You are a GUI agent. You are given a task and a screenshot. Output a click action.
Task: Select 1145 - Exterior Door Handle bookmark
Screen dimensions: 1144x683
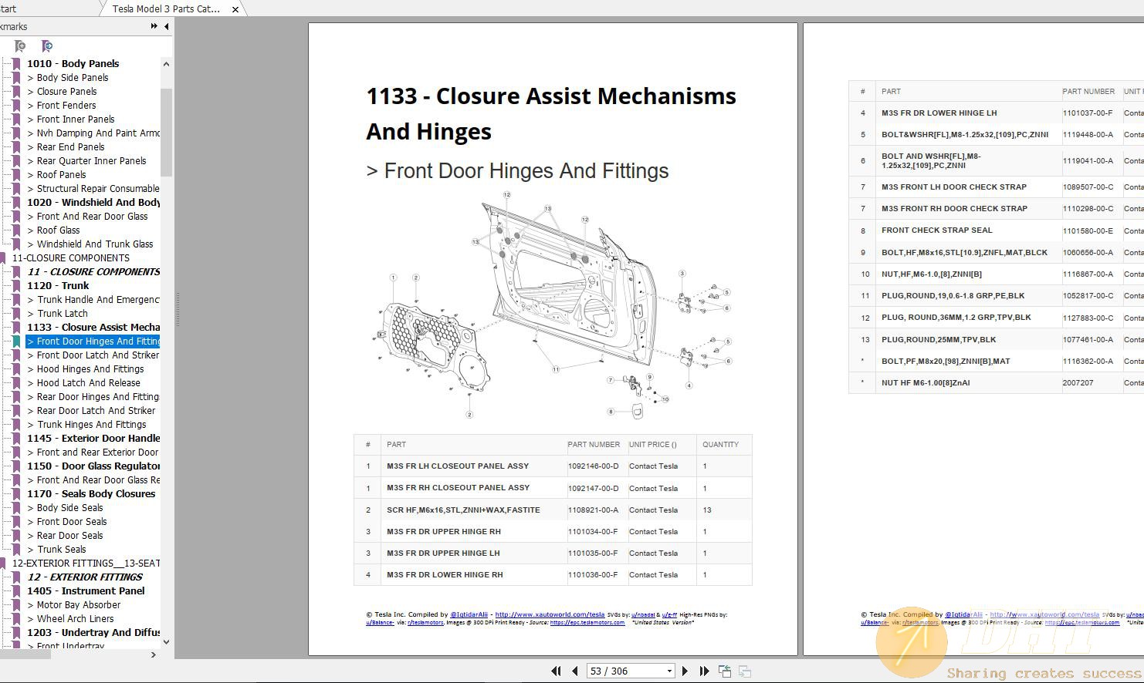93,439
